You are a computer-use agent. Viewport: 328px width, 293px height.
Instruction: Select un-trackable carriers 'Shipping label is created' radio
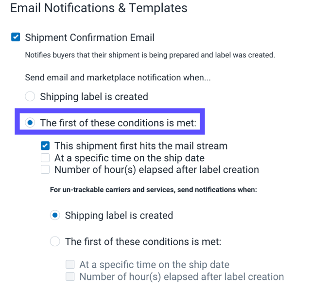pos(55,215)
